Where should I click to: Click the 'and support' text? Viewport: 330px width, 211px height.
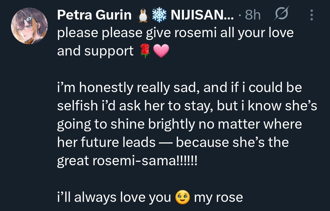tap(95, 52)
